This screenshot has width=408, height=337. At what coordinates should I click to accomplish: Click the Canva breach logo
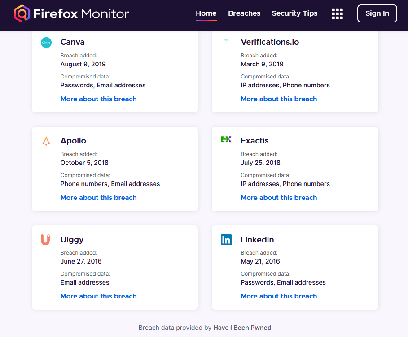pyautogui.click(x=46, y=43)
